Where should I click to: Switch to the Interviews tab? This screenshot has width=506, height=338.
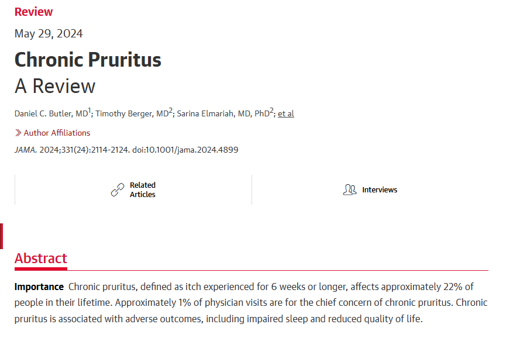pyautogui.click(x=370, y=189)
